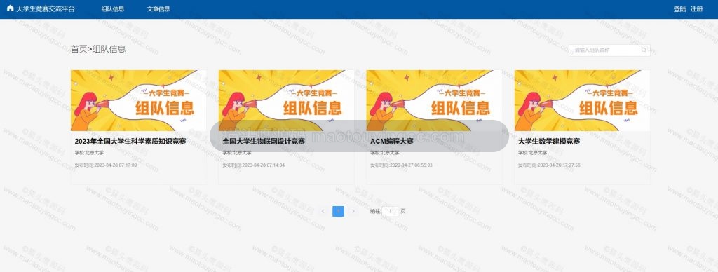Viewport: 718px width, 272px height.
Task: Click 学校:北京大学 under 科学素质知识竞赛 card
Action: click(89, 153)
